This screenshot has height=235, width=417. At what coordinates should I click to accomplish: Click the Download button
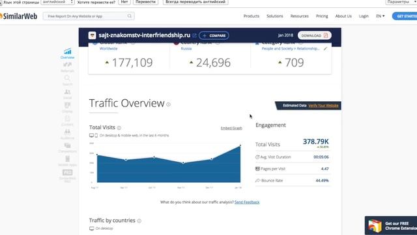[314, 35]
